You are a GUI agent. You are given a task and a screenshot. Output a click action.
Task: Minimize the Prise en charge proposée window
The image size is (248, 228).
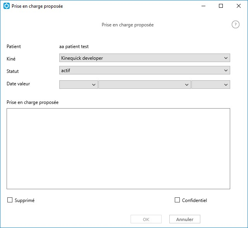point(203,6)
